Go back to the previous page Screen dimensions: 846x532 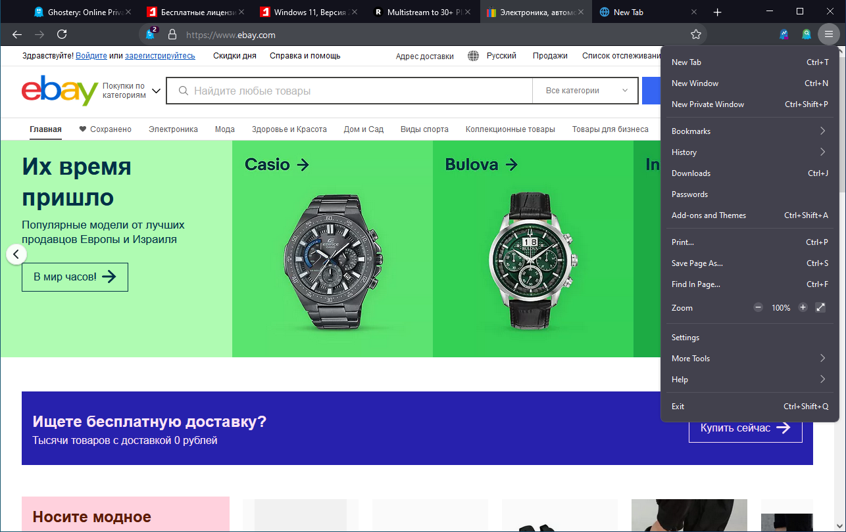17,34
